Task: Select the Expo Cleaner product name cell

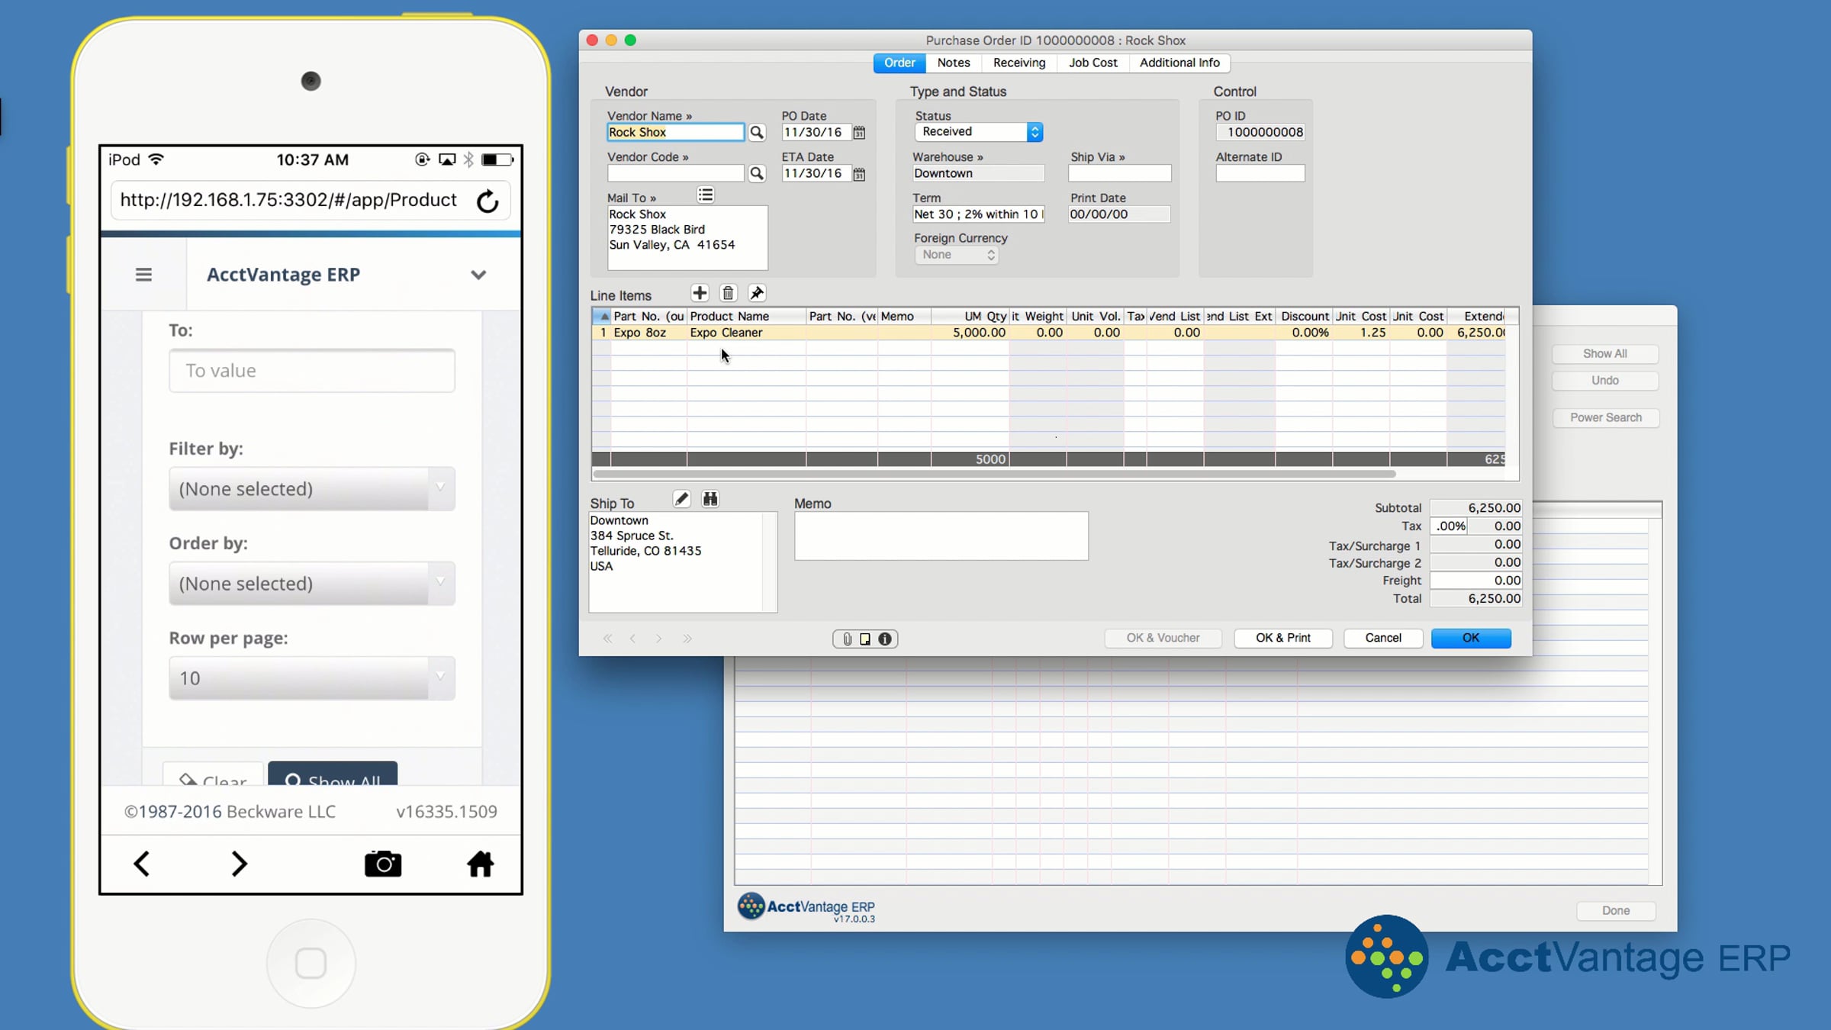Action: (746, 333)
